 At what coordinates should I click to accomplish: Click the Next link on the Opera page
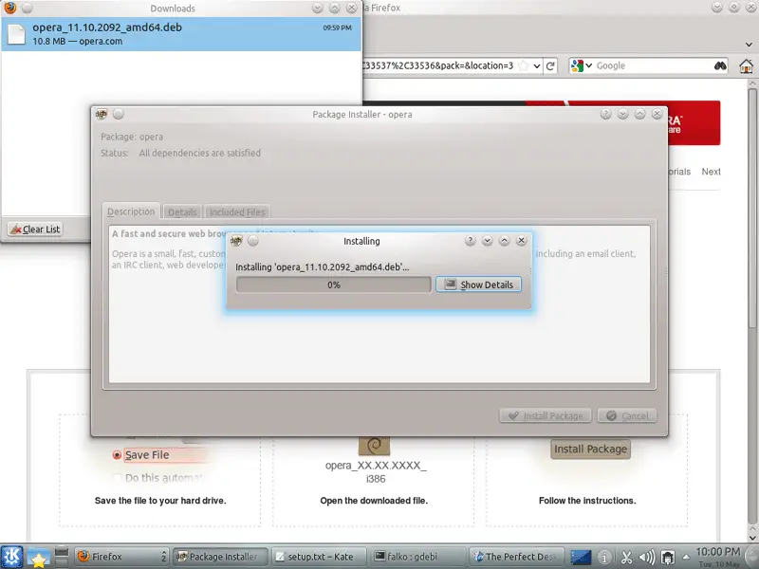[711, 172]
